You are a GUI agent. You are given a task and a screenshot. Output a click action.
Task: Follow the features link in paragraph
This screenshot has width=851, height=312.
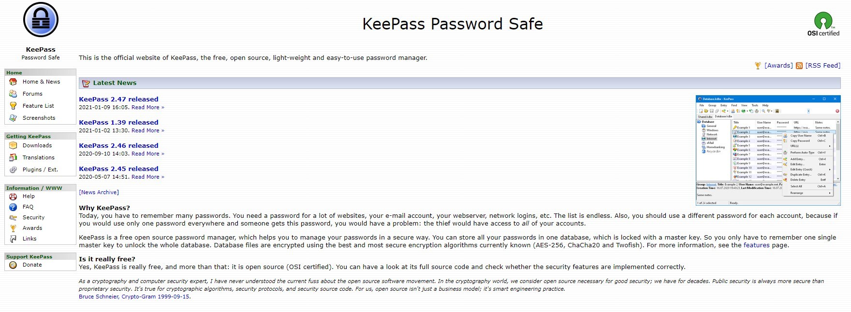(756, 245)
